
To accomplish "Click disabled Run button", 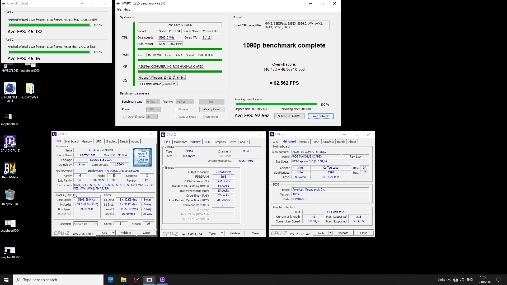I will 212,102.
